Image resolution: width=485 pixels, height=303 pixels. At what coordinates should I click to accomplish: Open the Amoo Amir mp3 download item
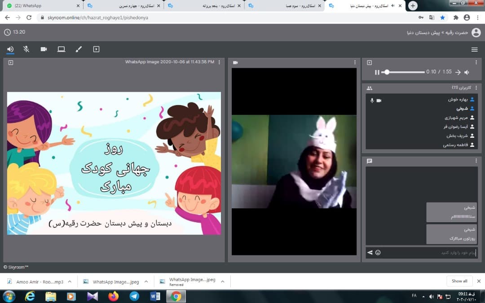pyautogui.click(x=34, y=282)
